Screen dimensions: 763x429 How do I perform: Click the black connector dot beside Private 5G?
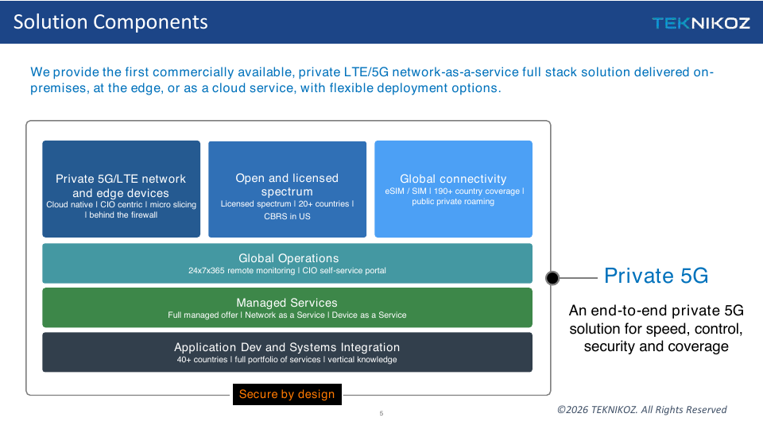pos(552,278)
